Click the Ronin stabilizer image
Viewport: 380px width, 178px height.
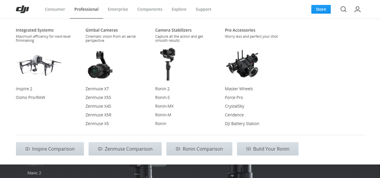click(167, 64)
